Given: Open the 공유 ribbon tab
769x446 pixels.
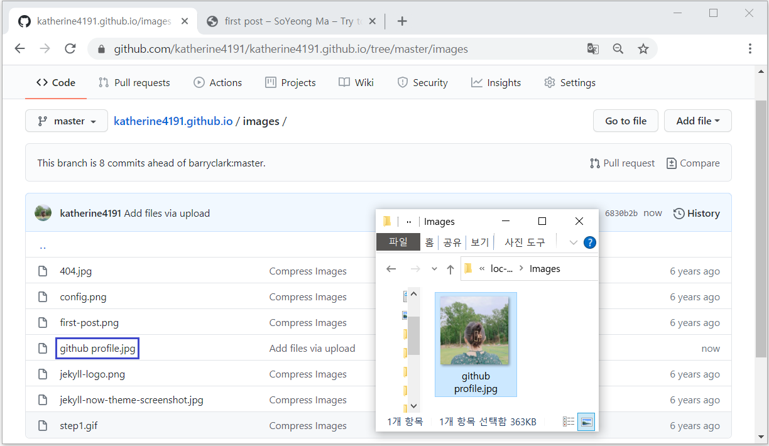Looking at the screenshot, I should tap(452, 242).
